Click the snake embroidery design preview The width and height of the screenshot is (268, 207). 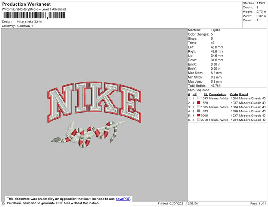pos(89,134)
